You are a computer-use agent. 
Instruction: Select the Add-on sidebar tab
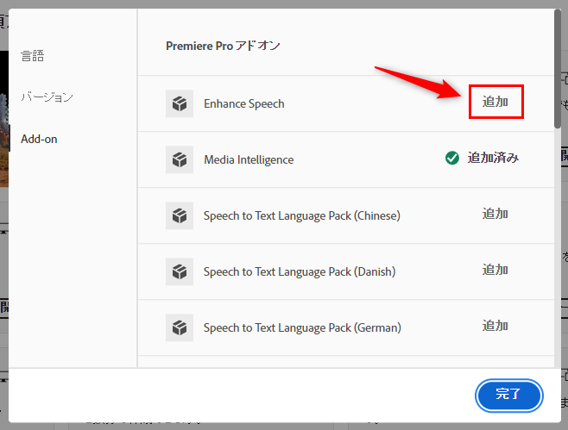[x=39, y=139]
